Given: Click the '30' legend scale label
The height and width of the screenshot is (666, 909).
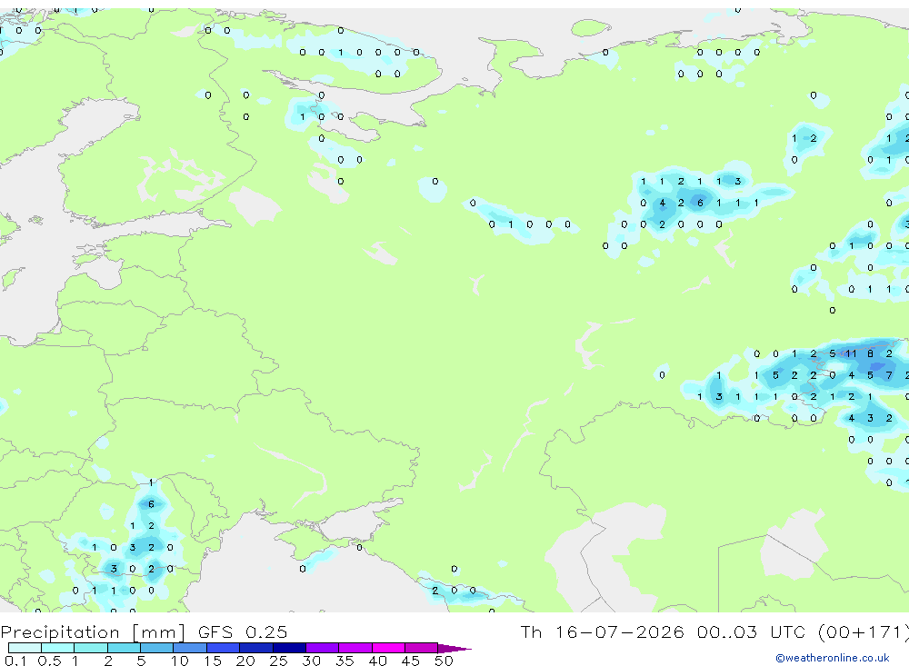Looking at the screenshot, I should 311,661.
